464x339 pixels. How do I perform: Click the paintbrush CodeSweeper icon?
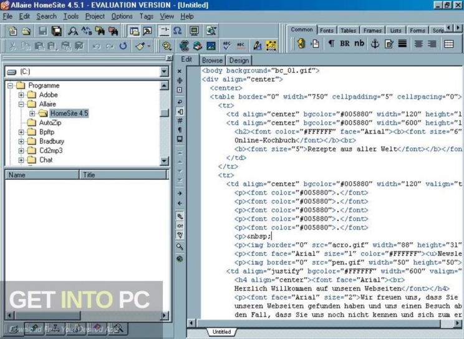140,46
